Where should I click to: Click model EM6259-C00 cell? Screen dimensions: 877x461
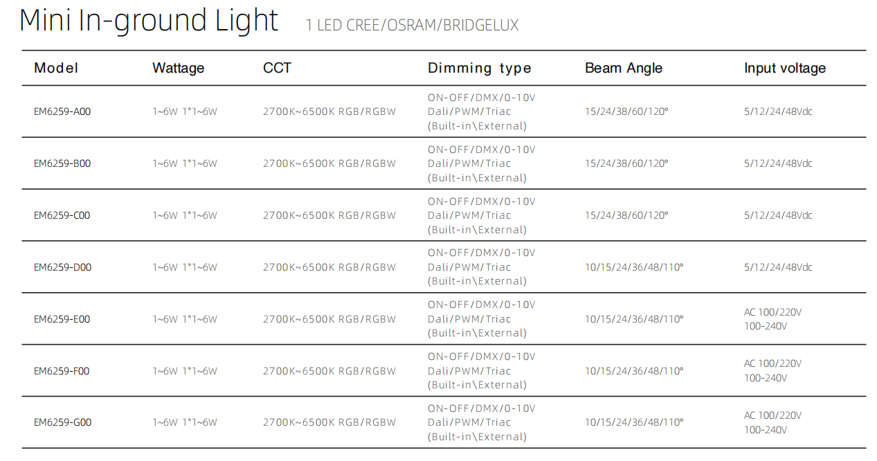(x=62, y=215)
